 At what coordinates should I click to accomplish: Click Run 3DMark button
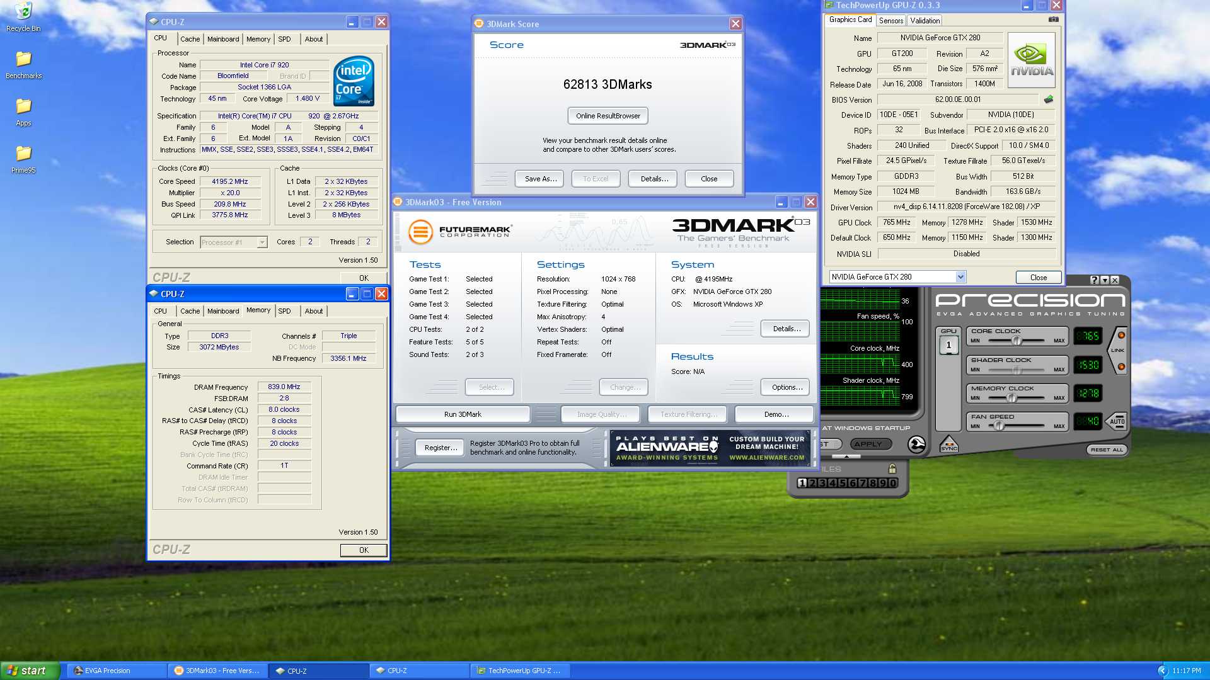463,414
